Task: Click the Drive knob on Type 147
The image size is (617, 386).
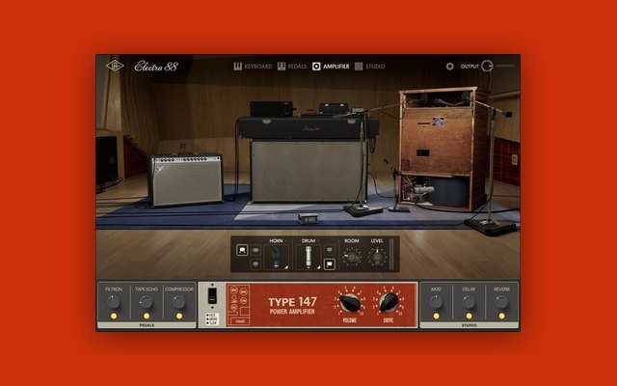Action: pyautogui.click(x=389, y=302)
